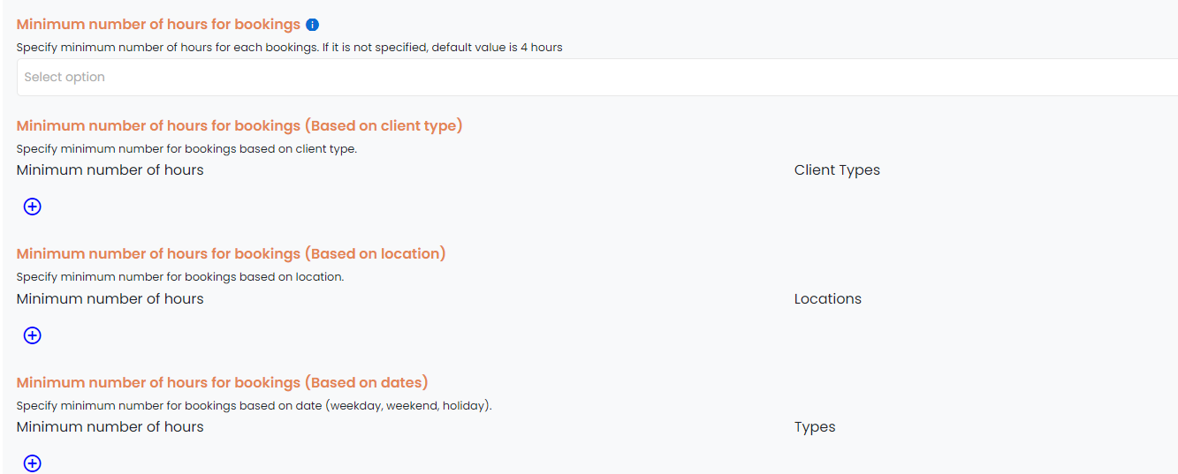Click the 'Based on location' heading
Viewport: 1178px width, 474px height.
click(231, 253)
